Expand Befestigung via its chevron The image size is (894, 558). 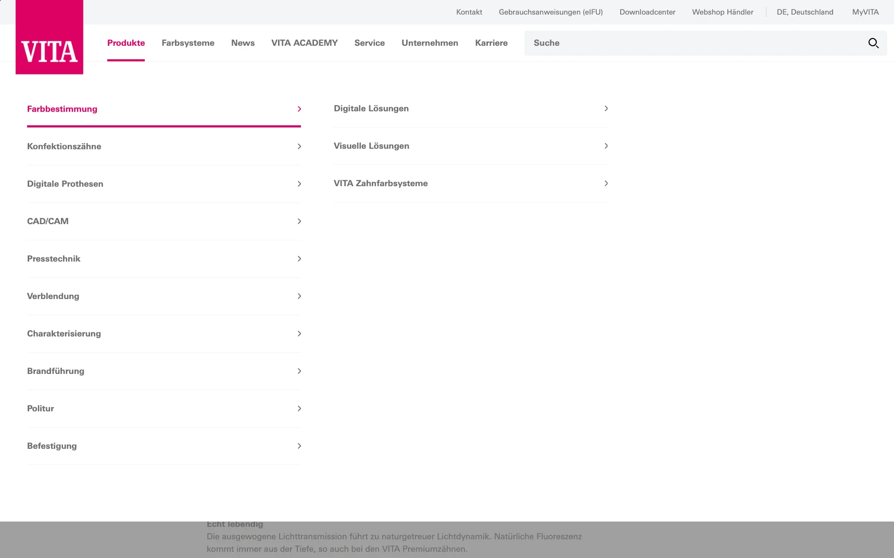tap(299, 446)
